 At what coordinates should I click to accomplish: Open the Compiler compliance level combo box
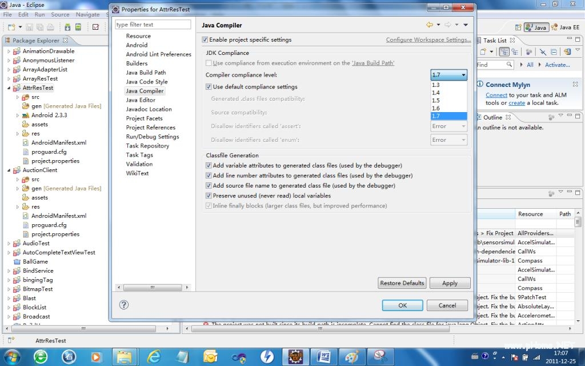pos(449,75)
